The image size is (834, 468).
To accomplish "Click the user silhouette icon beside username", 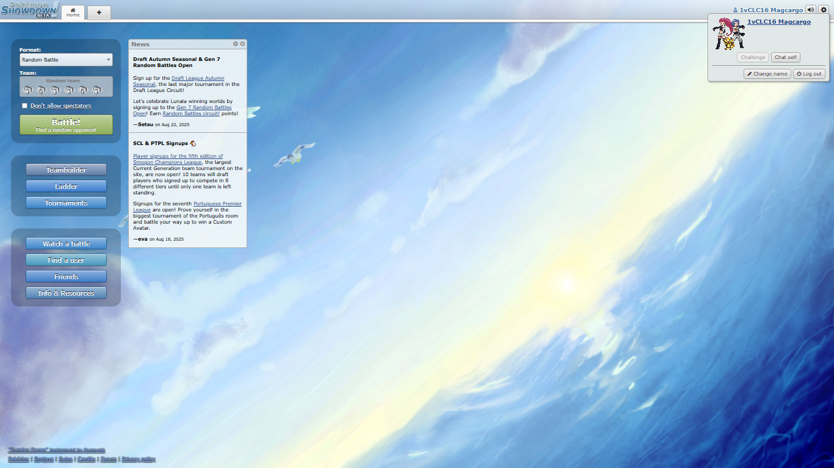I will [736, 10].
